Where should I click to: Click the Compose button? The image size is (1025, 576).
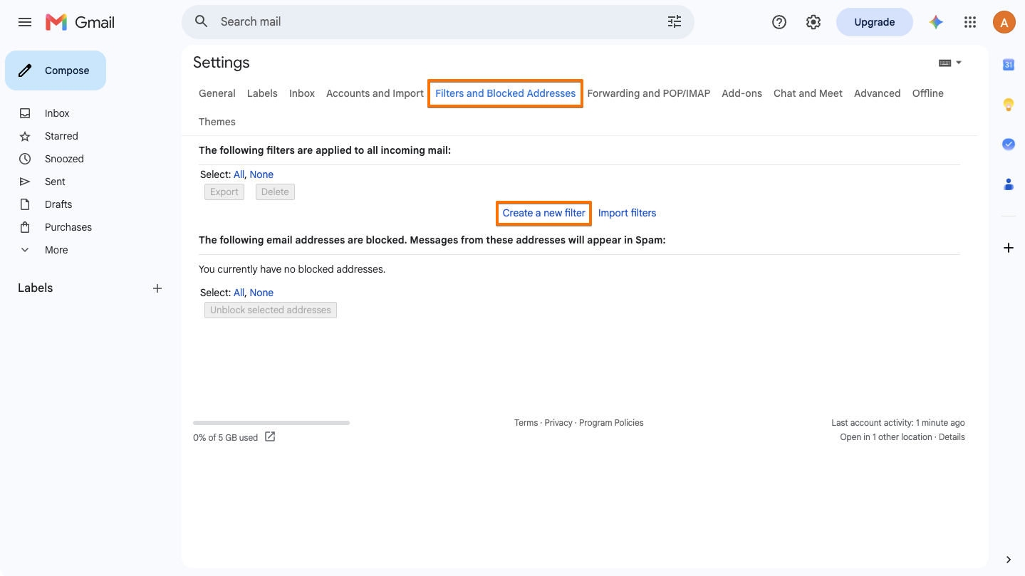(56, 70)
